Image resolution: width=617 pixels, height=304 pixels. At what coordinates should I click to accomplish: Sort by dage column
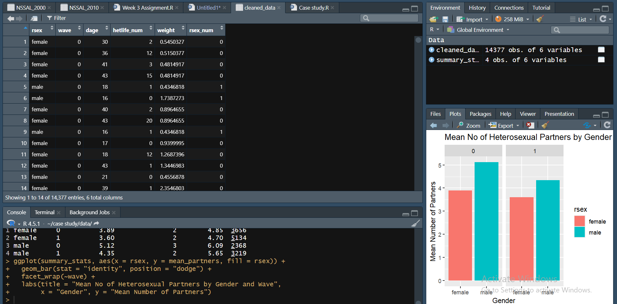97,30
